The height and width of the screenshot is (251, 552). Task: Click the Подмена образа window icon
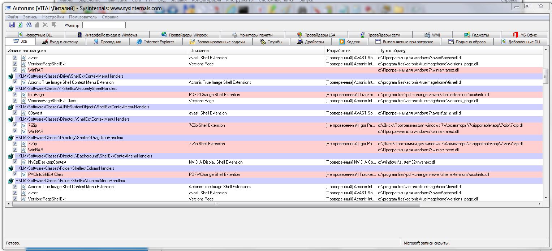click(x=451, y=42)
